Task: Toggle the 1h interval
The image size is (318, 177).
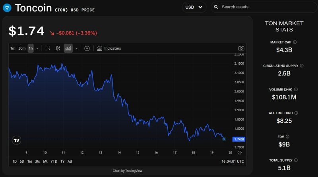Action: pyautogui.click(x=31, y=48)
